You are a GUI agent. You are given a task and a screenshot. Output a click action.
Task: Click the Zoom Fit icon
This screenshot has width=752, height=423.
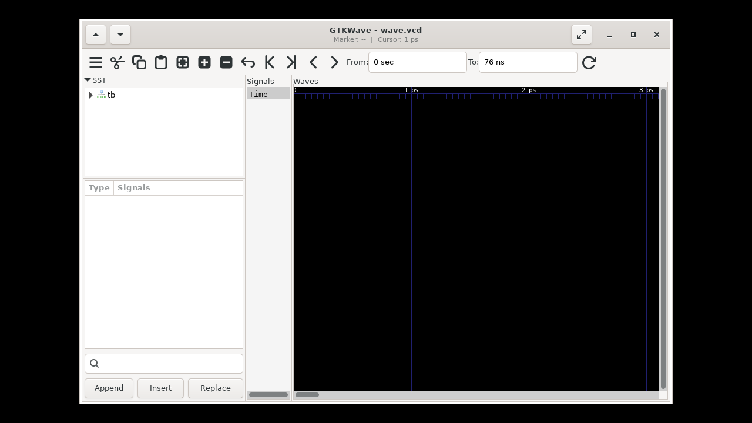pos(183,62)
